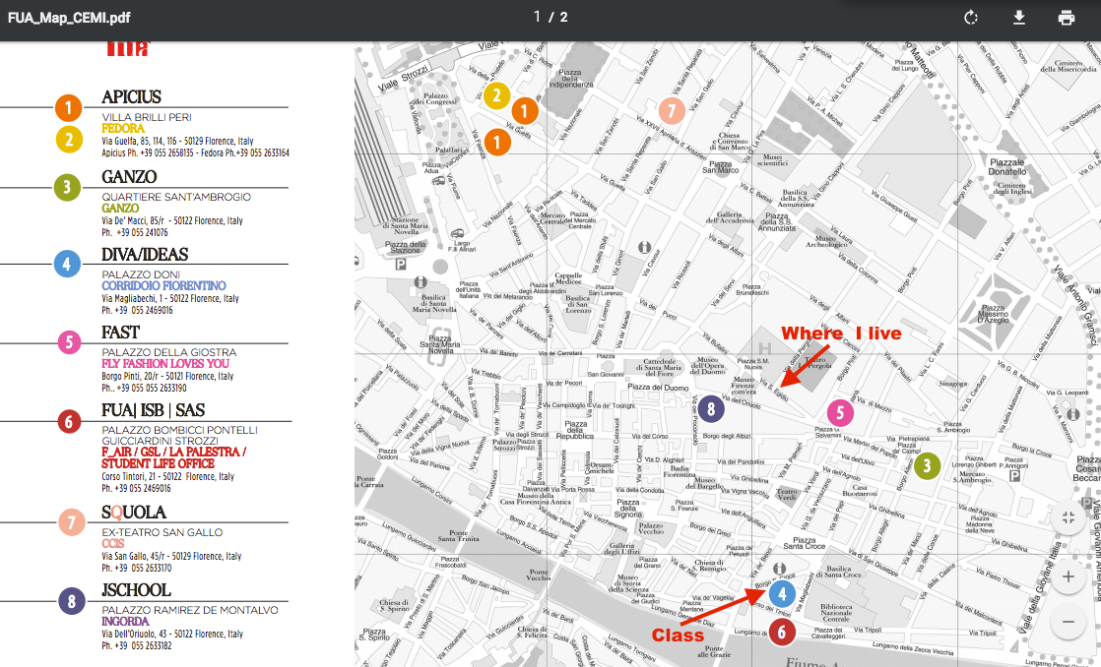This screenshot has width=1101, height=667.
Task: Zoom out with the minus button
Action: pos(1068,622)
